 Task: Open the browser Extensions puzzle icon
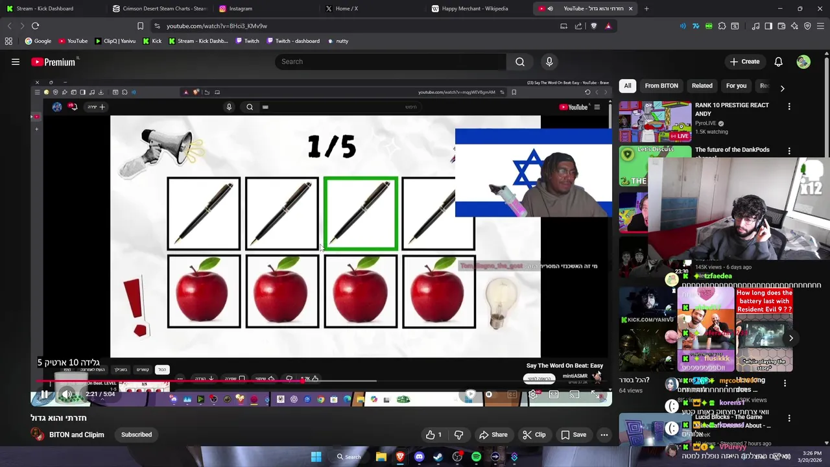coord(722,26)
